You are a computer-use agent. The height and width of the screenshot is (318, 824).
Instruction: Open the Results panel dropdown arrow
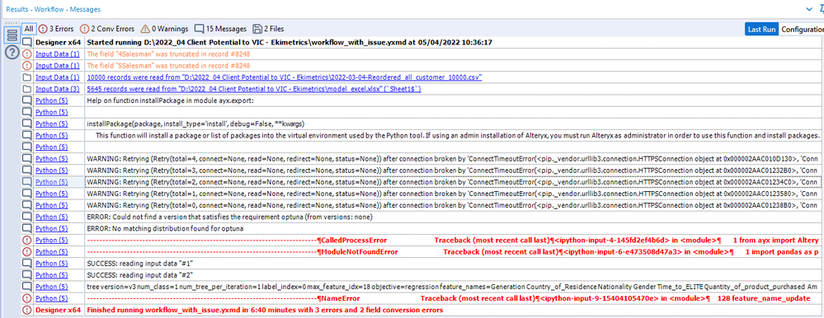(x=809, y=9)
